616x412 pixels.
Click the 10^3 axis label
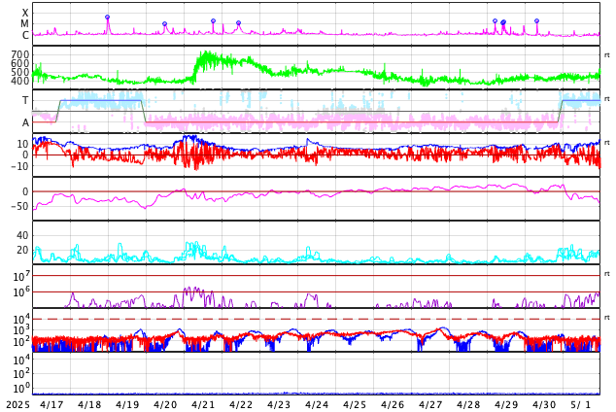[x=21, y=330]
